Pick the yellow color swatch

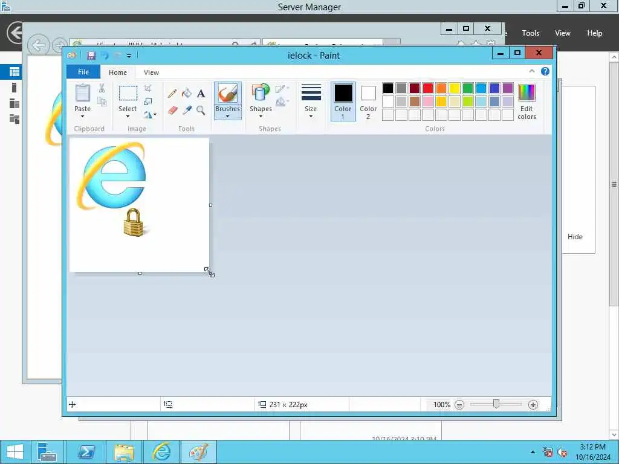[x=455, y=88]
